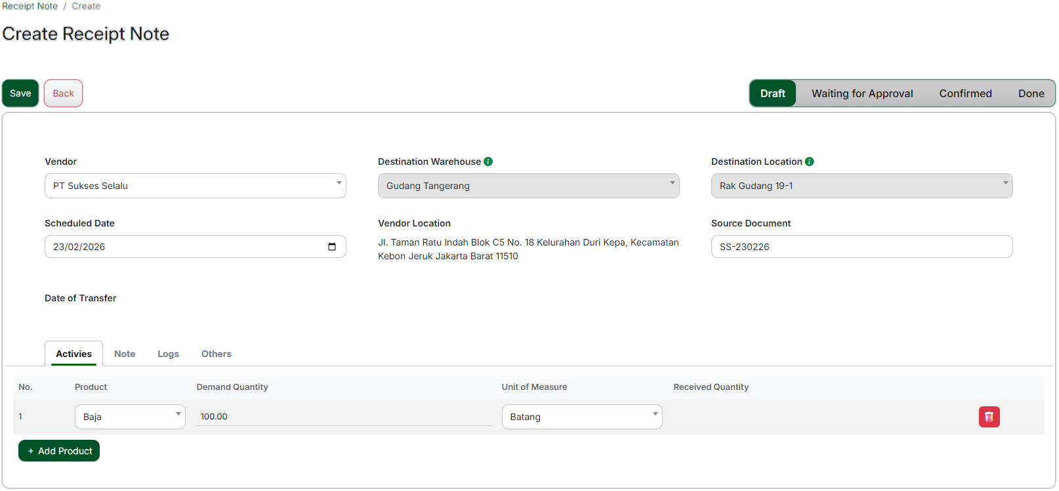Open the Others tab

click(217, 354)
